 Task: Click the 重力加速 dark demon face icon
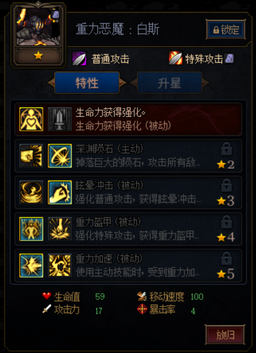point(60,265)
